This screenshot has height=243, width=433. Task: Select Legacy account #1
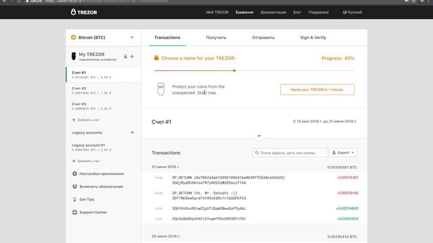pos(104,147)
